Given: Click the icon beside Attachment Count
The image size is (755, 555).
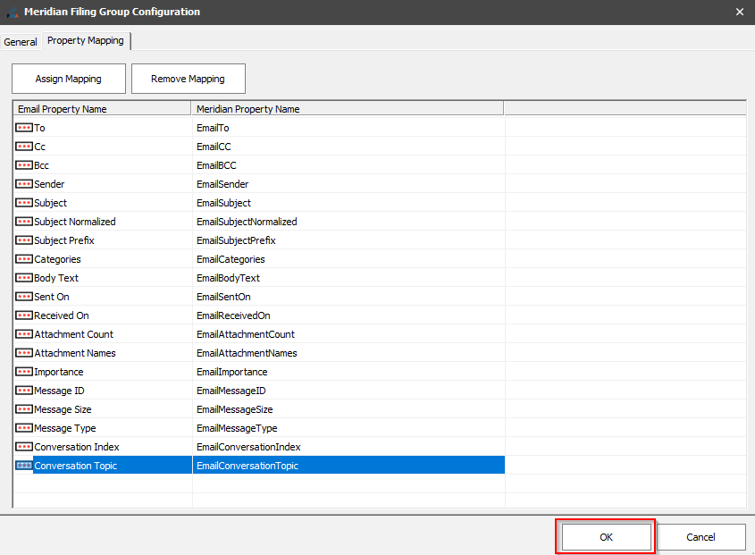Looking at the screenshot, I should point(23,334).
